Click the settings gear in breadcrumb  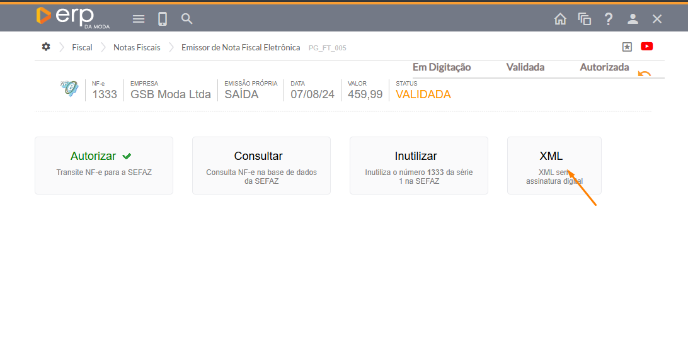(46, 47)
